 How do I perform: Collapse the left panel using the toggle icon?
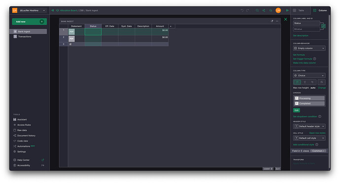coord(52,10)
